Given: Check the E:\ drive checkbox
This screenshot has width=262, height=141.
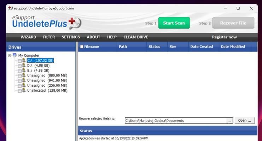Looking at the screenshot, I should [x=19, y=71].
